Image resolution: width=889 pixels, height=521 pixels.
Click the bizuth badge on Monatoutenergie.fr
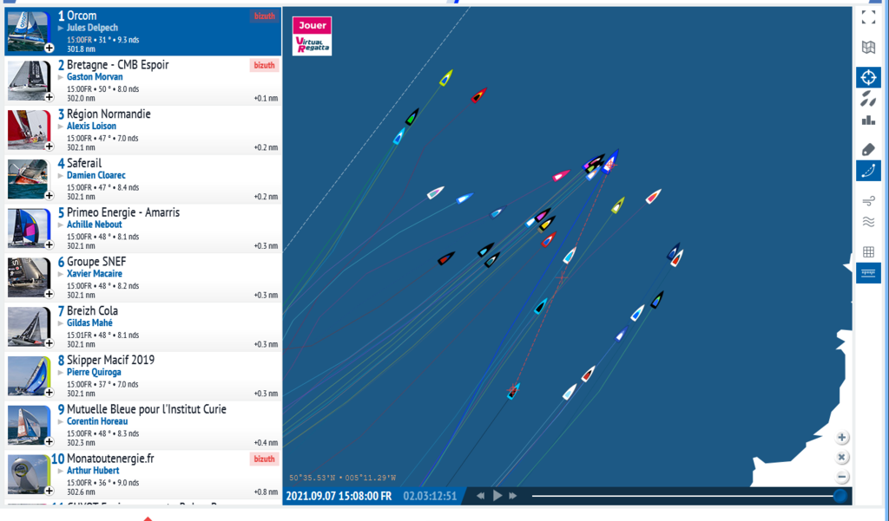point(264,459)
